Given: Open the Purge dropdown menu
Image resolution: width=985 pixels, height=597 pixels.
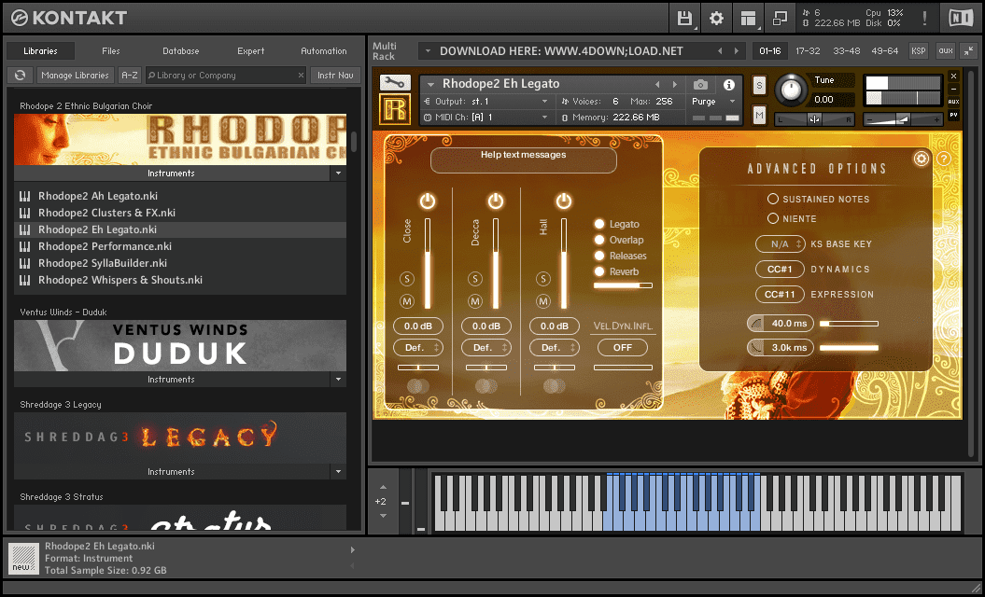Looking at the screenshot, I should pos(713,101).
